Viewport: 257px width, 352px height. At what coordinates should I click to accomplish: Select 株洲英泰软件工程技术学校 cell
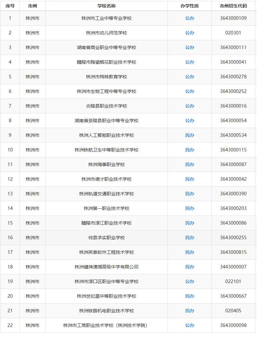tap(106, 252)
